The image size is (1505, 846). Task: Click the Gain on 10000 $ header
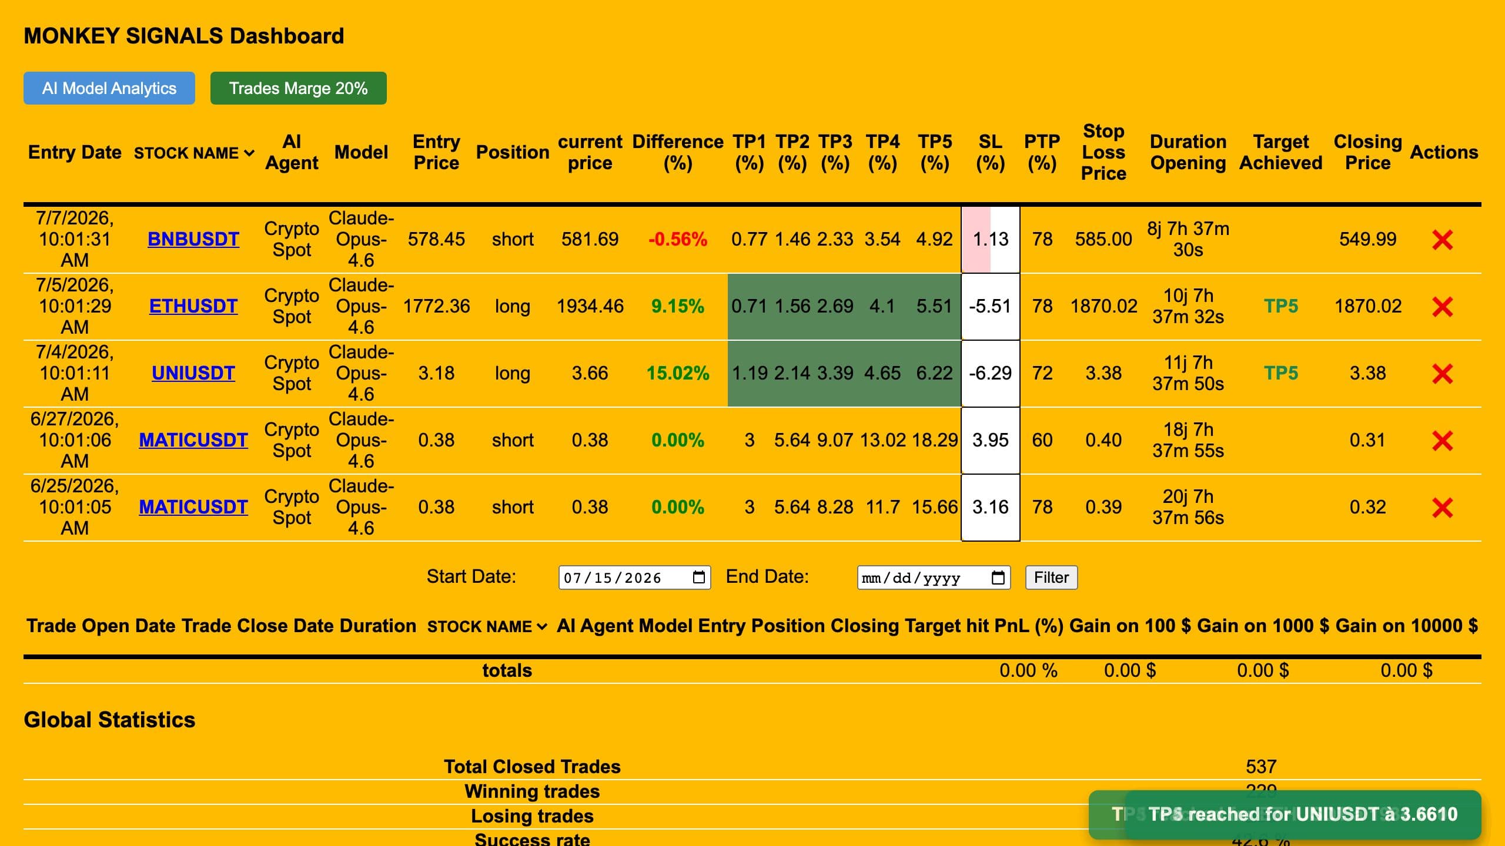tap(1406, 626)
